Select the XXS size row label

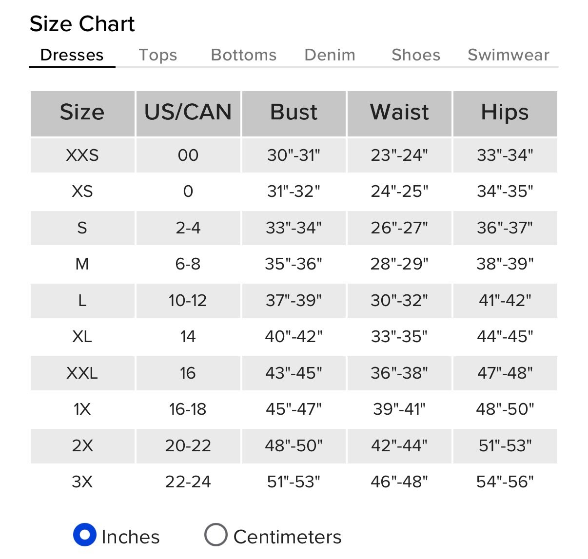[82, 155]
